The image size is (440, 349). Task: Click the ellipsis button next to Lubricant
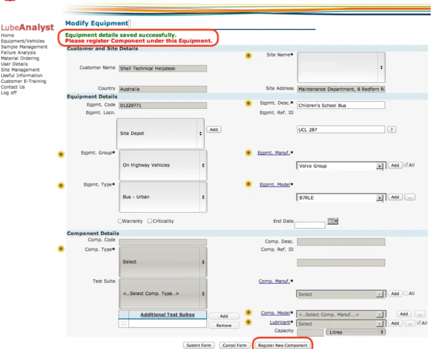410,323
